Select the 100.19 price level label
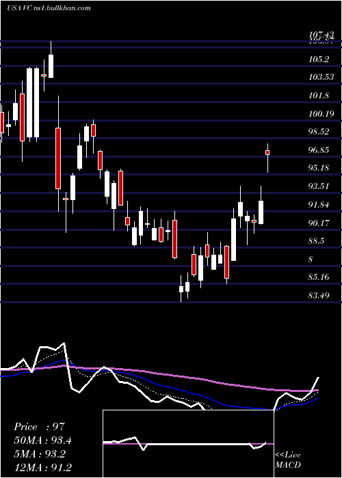Image resolution: width=342 pixels, height=478 pixels. 321,114
